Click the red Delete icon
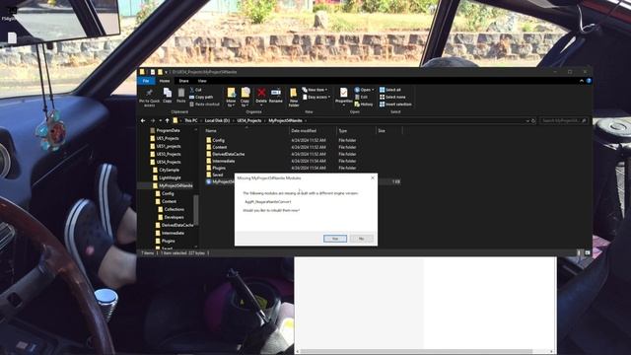631x355 pixels. [261, 94]
